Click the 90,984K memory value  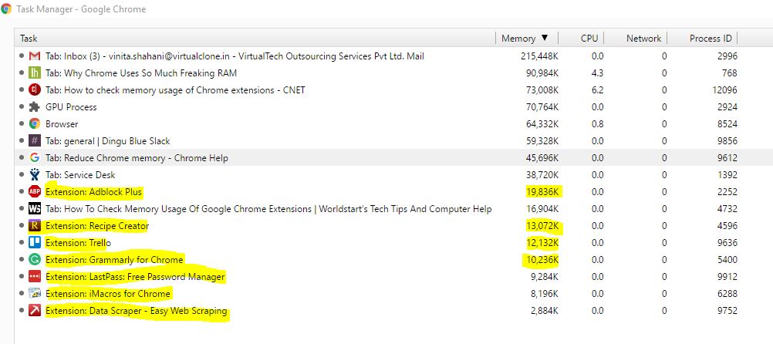pyautogui.click(x=542, y=73)
